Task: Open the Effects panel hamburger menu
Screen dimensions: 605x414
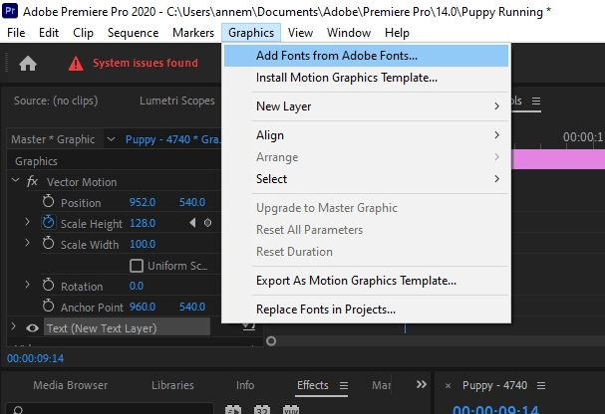Action: [x=344, y=385]
